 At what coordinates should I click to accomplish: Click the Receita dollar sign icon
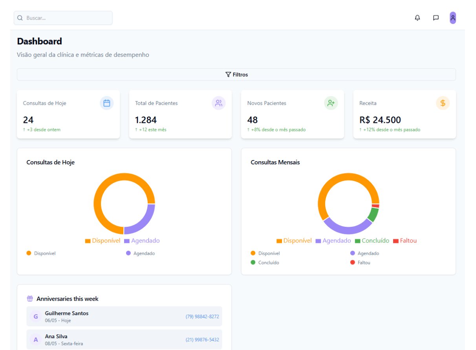443,103
